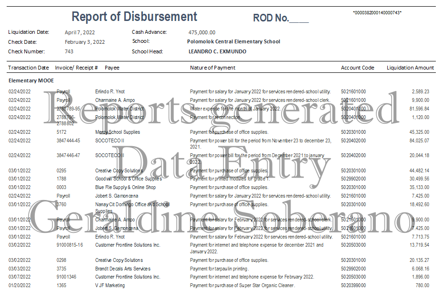Select Polomolok Central Elementary School name
The width and height of the screenshot is (443, 300).
(x=234, y=41)
